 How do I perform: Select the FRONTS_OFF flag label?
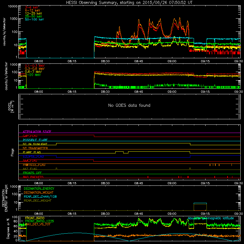pos(32,173)
